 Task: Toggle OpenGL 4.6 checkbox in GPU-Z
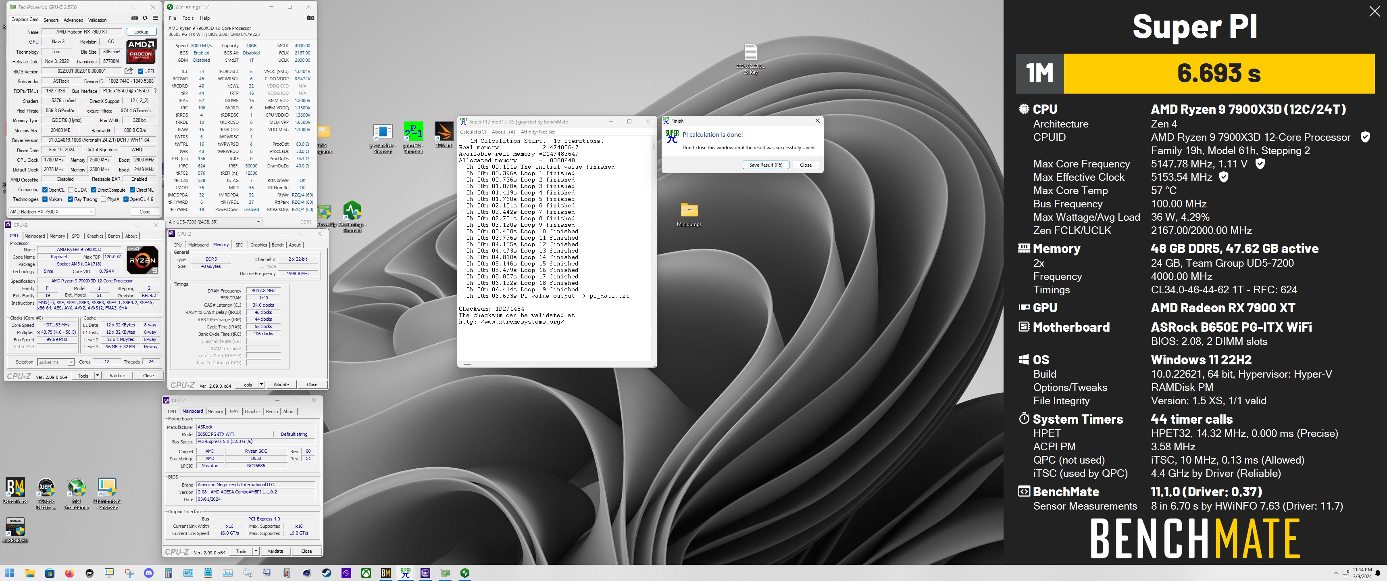click(126, 199)
